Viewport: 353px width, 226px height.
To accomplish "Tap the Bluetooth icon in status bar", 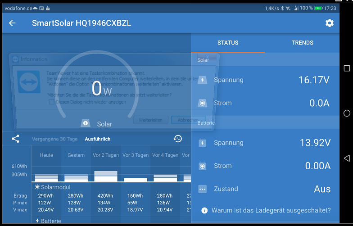I will 282,8.
